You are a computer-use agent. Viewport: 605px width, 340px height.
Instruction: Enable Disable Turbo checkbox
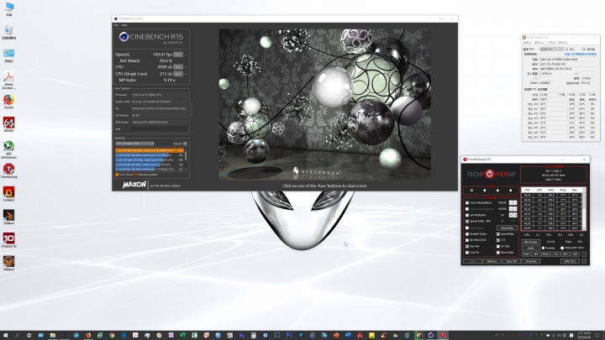[x=467, y=234]
